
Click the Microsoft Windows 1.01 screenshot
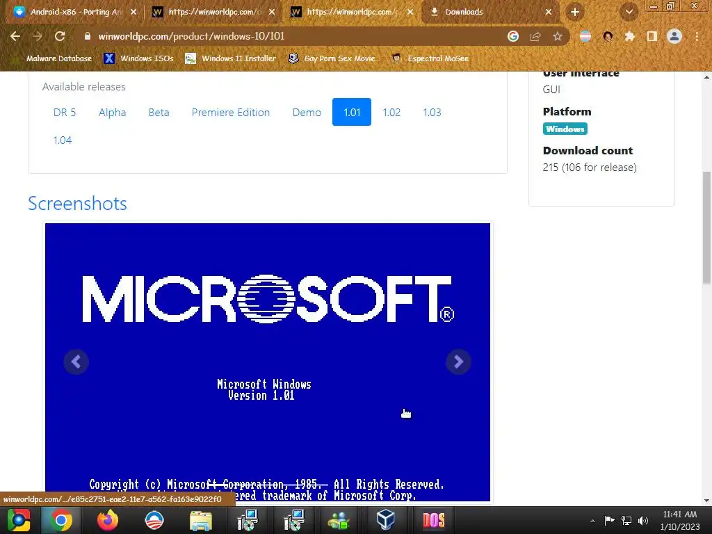coord(268,362)
